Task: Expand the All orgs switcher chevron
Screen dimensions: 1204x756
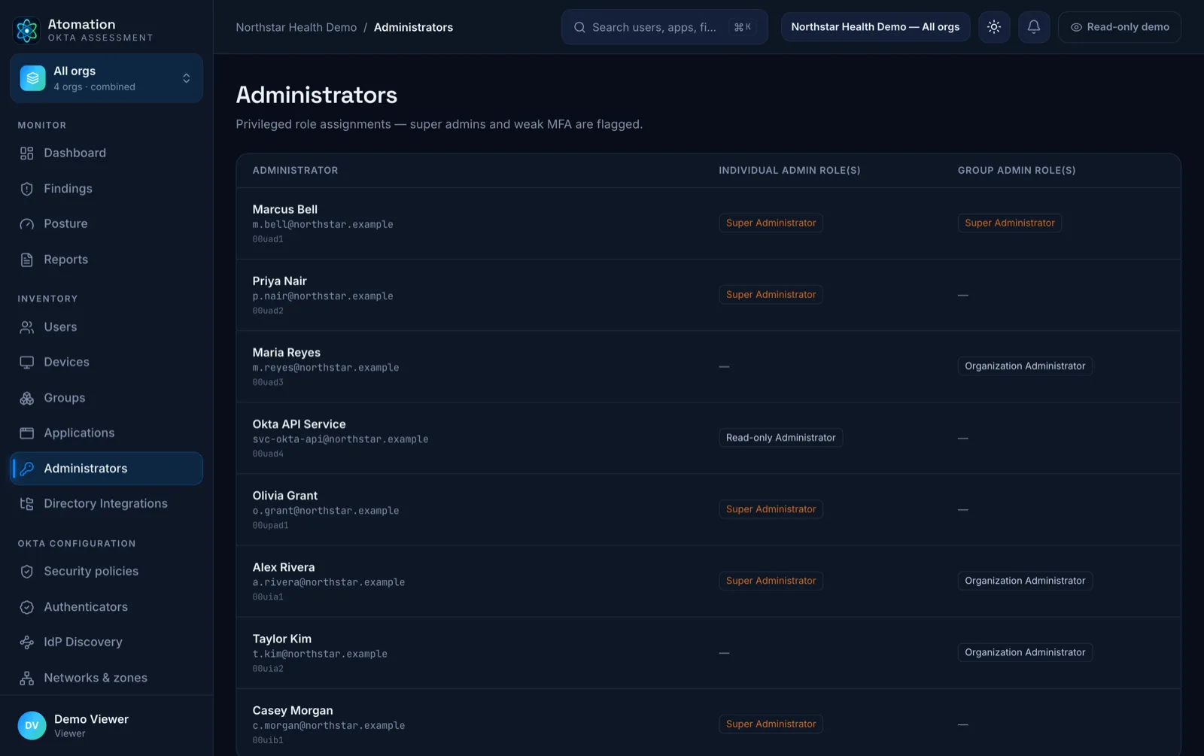Action: (186, 78)
